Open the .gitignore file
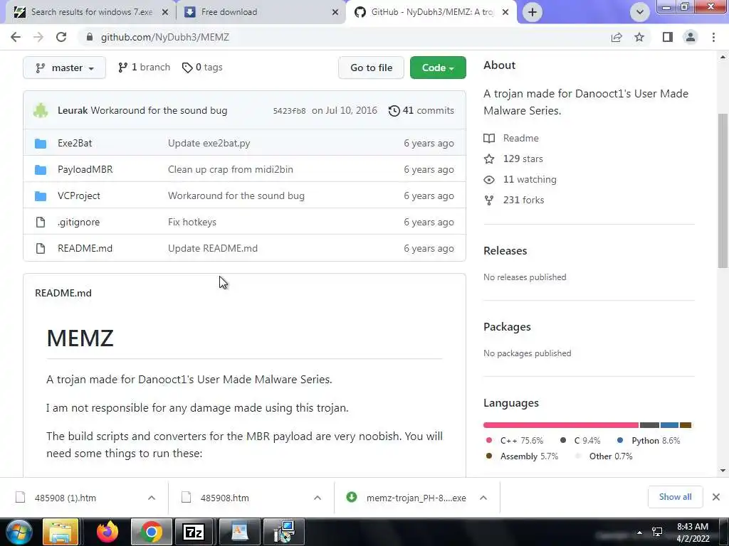Viewport: 729px width, 546px height. 78,222
